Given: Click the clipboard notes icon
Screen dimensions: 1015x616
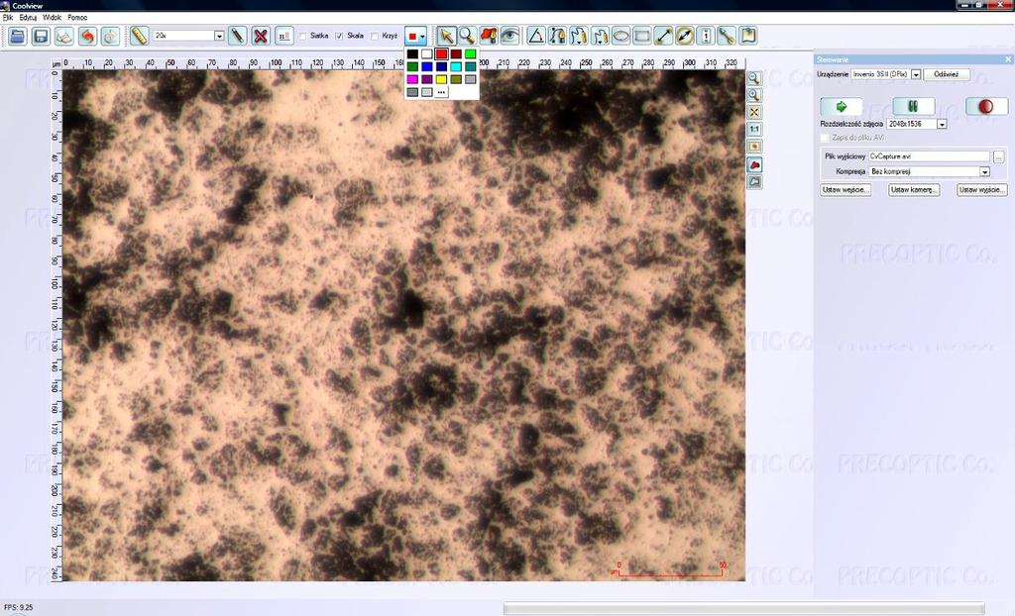Looking at the screenshot, I should (748, 36).
